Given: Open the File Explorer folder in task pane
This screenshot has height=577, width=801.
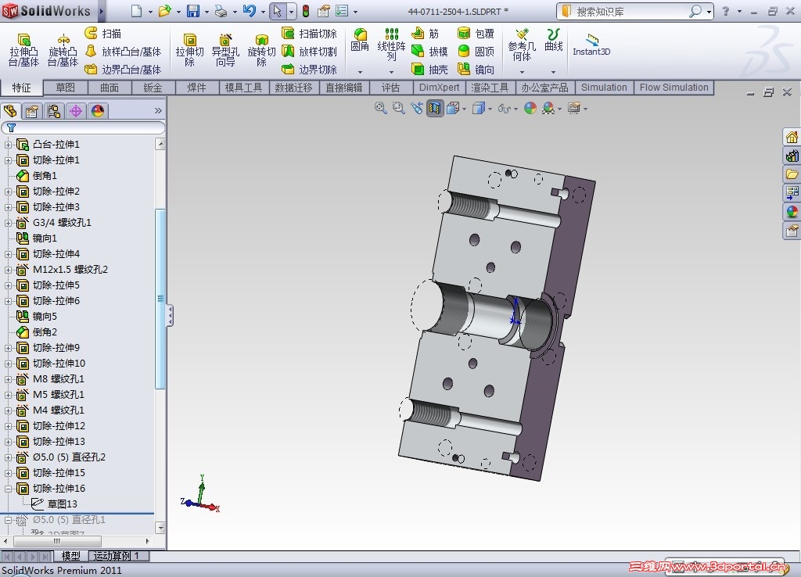Looking at the screenshot, I should point(792,174).
